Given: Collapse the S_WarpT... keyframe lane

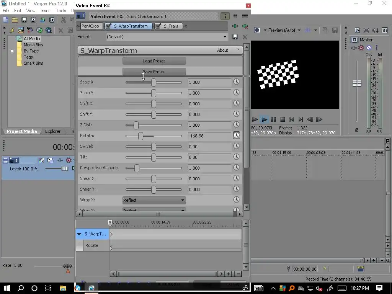Looking at the screenshot, I should [x=79, y=234].
